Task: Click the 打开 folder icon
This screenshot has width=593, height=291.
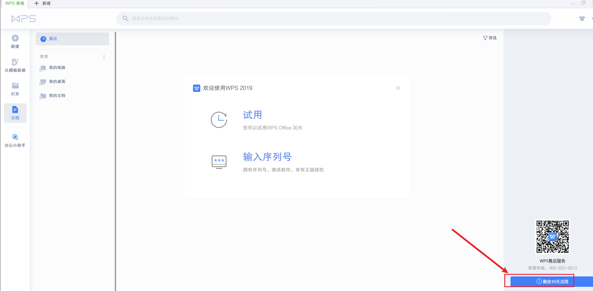Action: (x=15, y=85)
